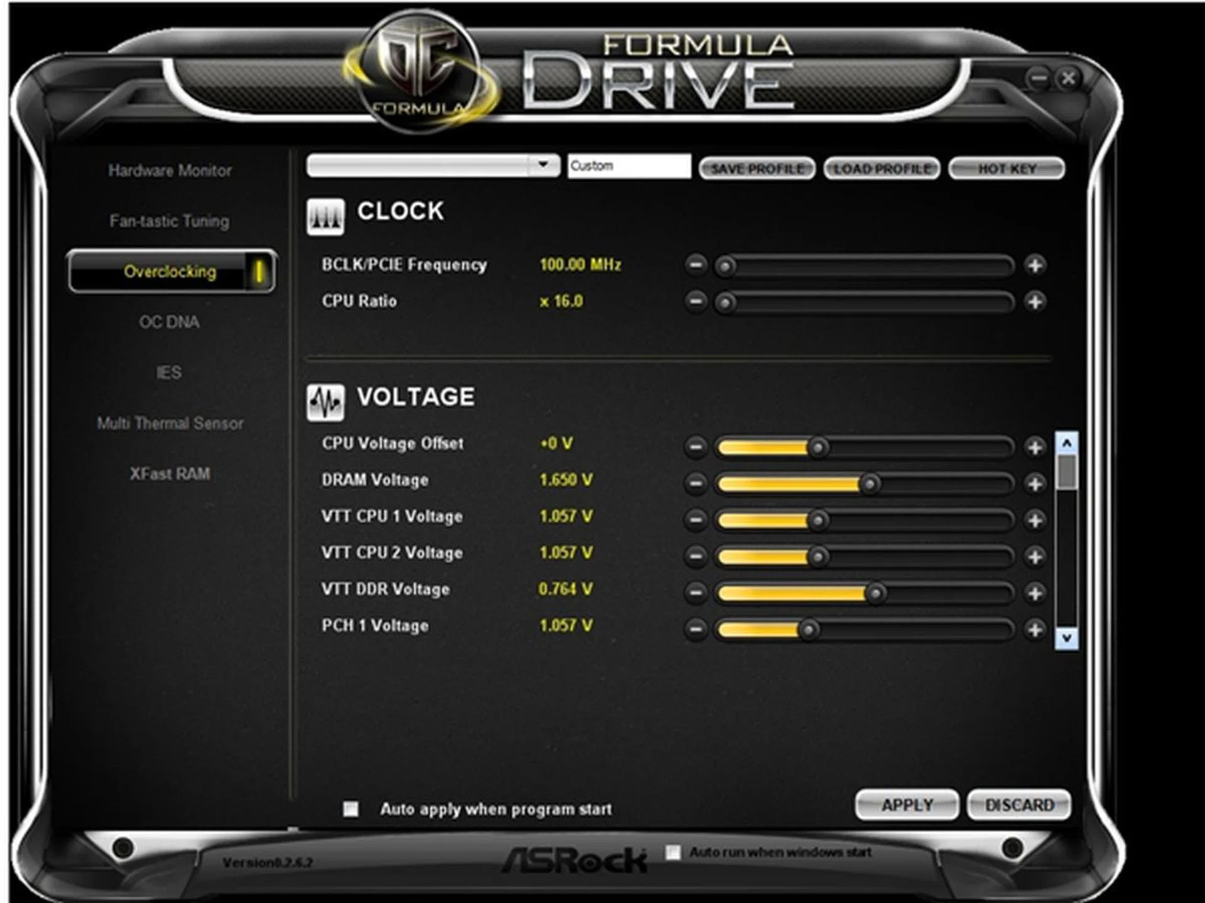
Task: Click the VOLTAGE section waveform icon
Action: (326, 402)
